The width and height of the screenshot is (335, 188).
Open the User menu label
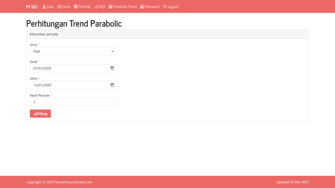50,7
